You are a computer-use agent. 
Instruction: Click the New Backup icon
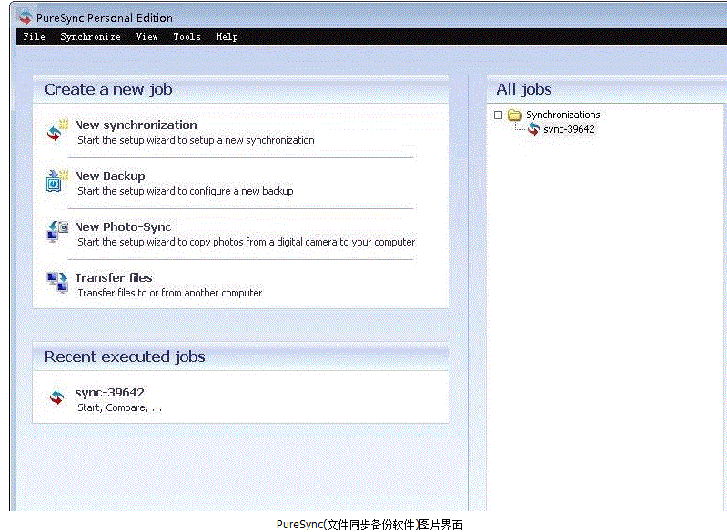57,182
